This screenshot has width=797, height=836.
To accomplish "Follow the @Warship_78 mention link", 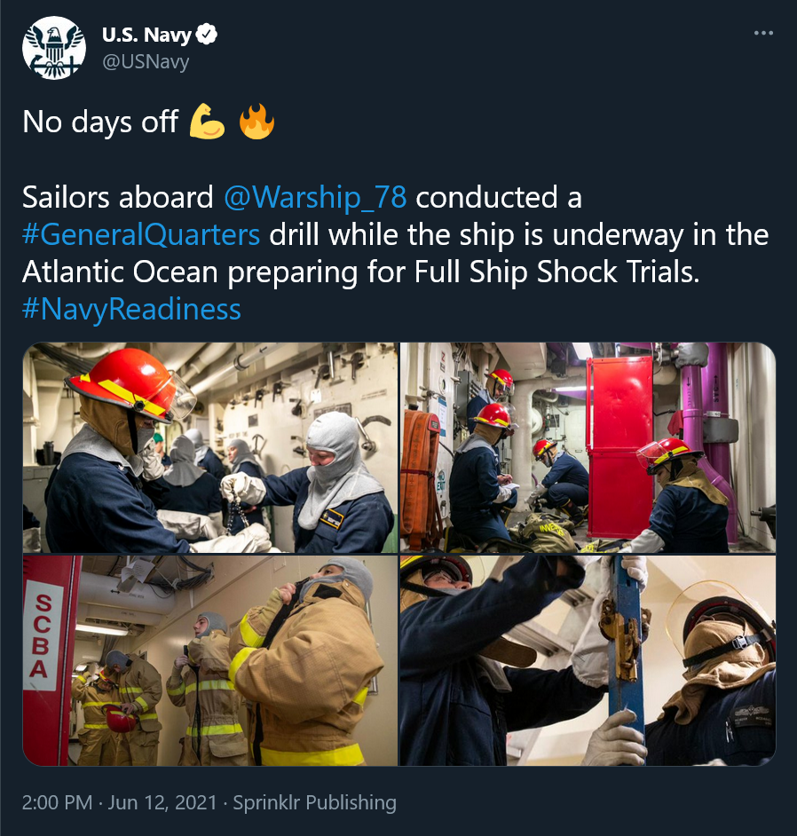I will click(x=315, y=197).
